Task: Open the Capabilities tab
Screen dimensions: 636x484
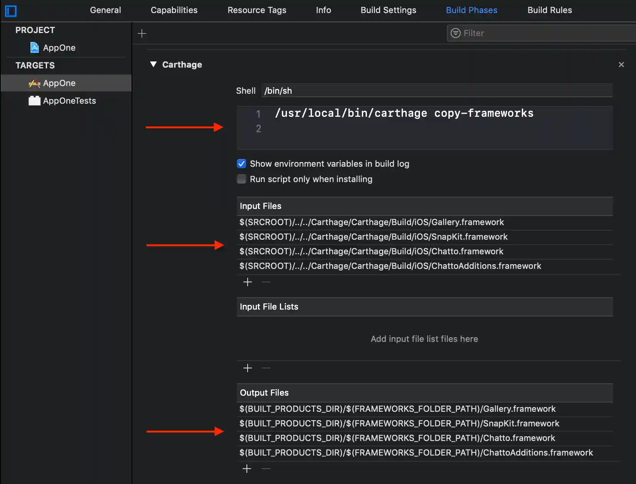Action: [174, 10]
